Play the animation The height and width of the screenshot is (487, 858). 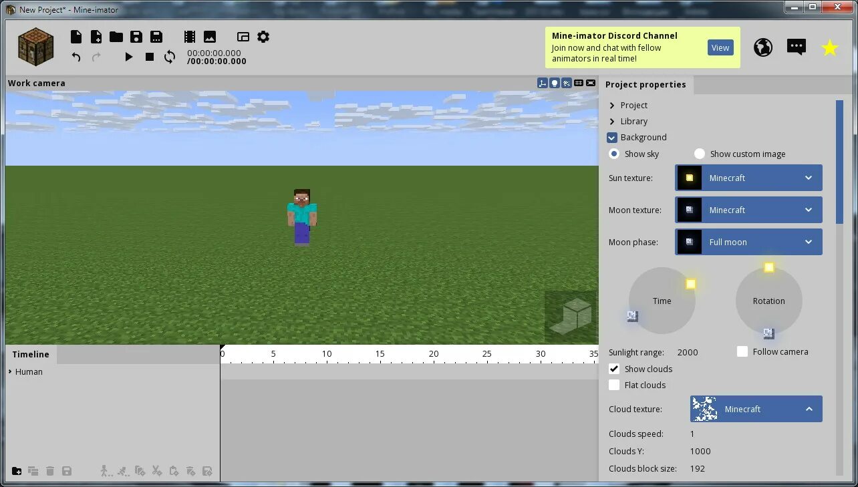tap(129, 57)
